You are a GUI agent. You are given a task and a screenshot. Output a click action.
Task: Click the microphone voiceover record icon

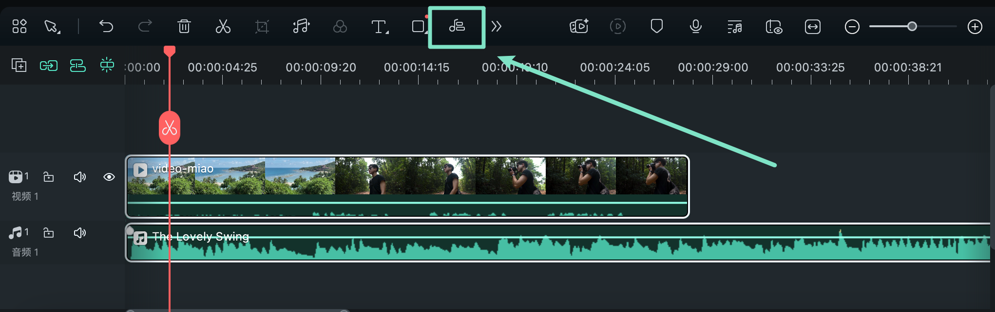tap(695, 26)
